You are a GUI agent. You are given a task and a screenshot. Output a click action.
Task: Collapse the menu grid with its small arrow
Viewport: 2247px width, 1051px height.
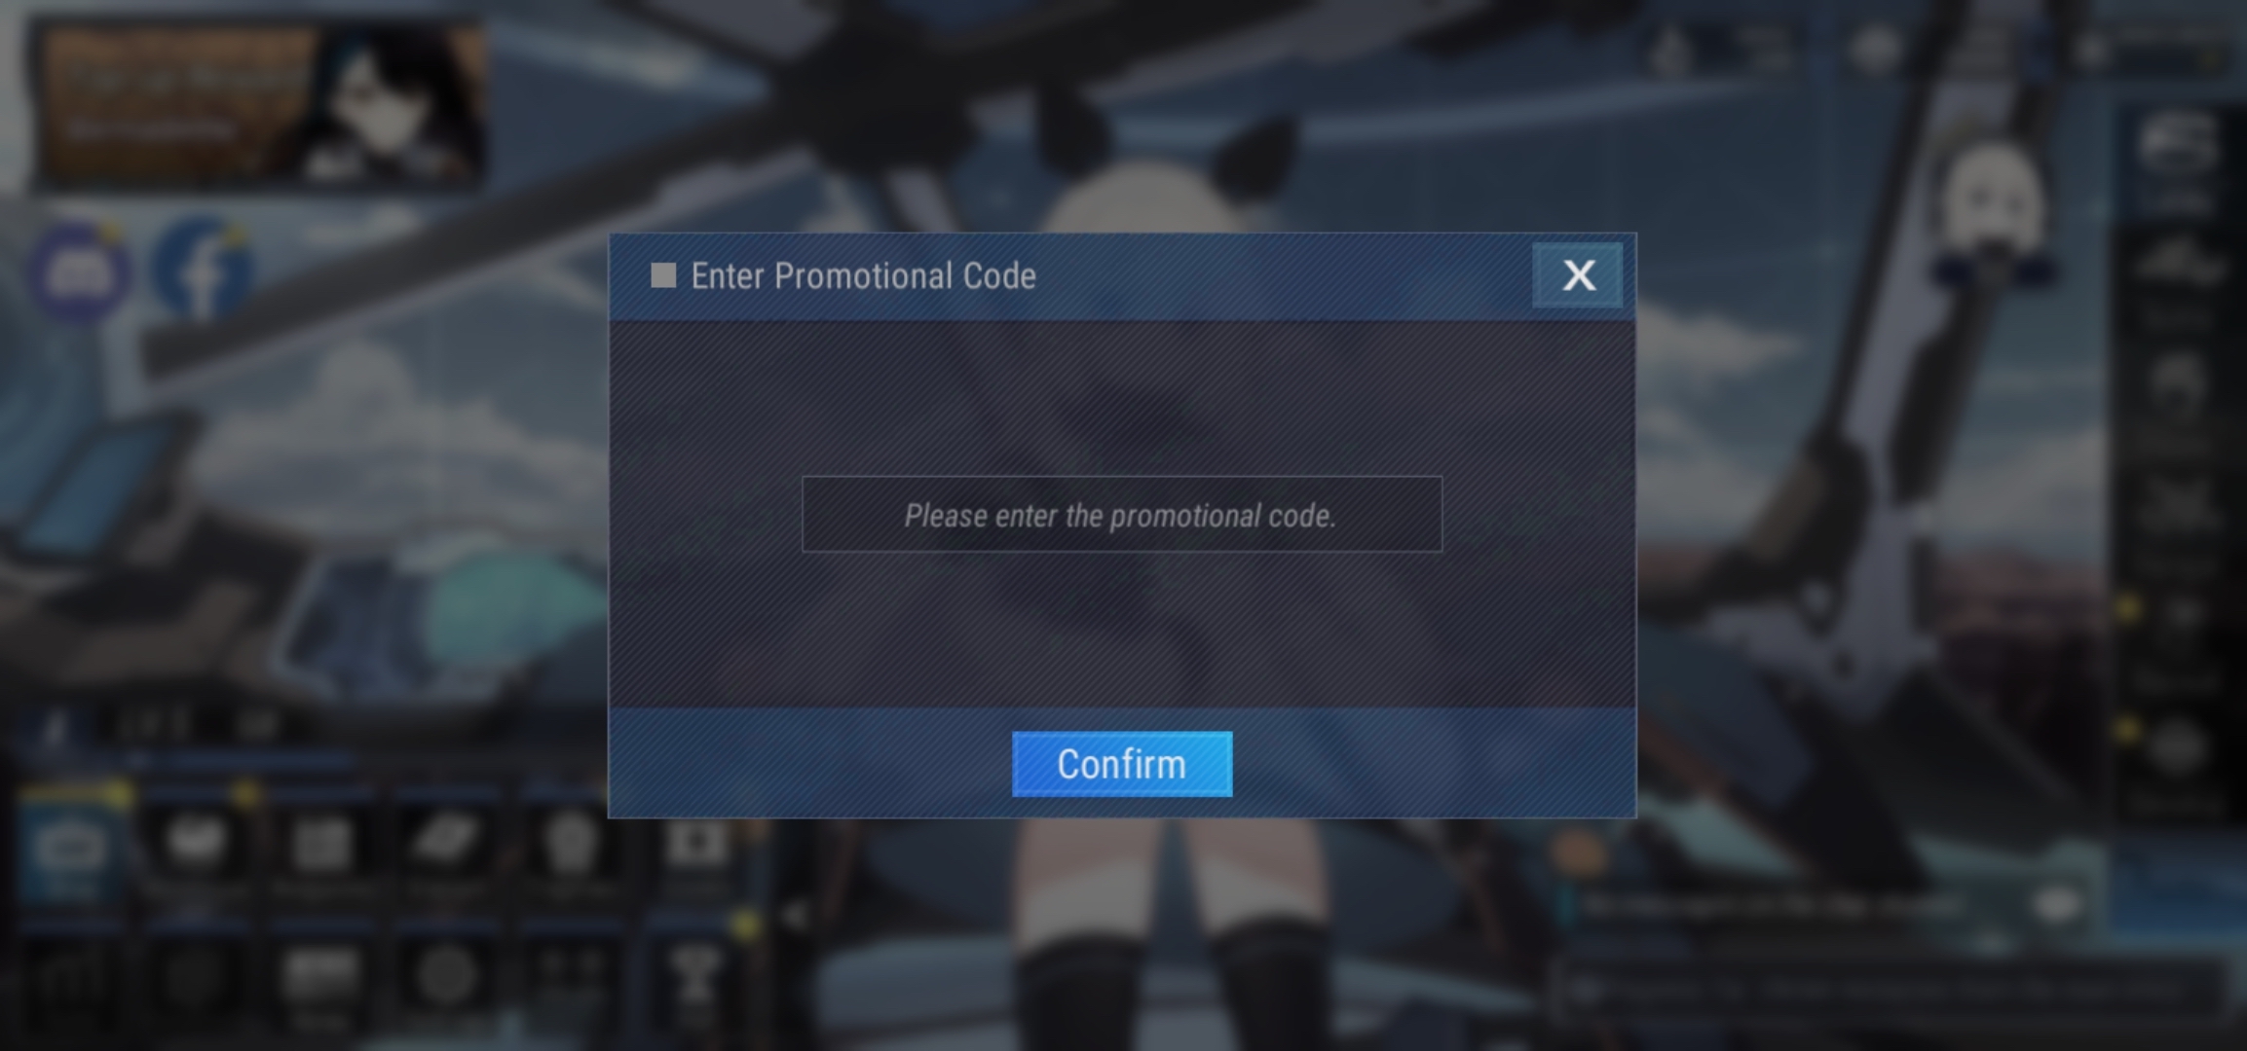794,915
